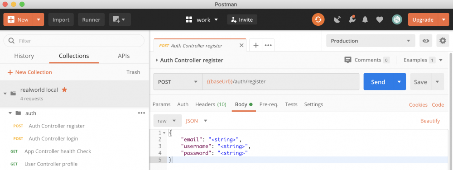This screenshot has height=170, width=453.
Task: Open the Runner
Action: pyautogui.click(x=92, y=19)
